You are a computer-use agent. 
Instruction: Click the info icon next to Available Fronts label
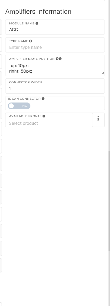[x=44, y=116]
